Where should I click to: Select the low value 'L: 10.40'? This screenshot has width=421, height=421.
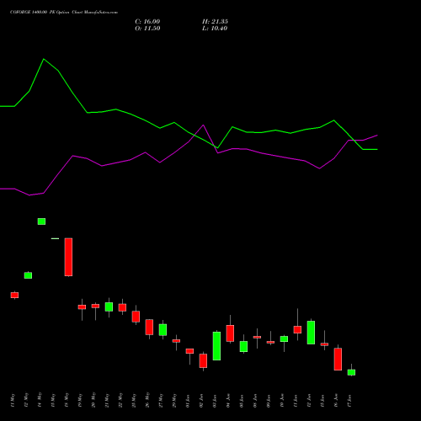click(x=215, y=29)
